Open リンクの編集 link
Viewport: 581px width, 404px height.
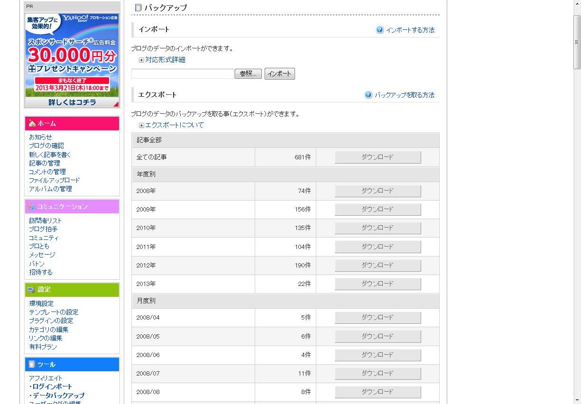[46, 338]
